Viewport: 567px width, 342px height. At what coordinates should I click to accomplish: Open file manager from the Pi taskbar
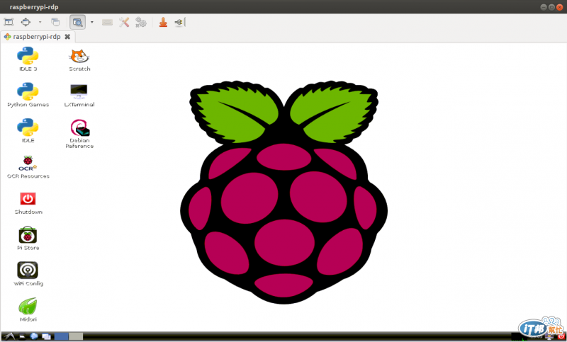[x=22, y=336]
